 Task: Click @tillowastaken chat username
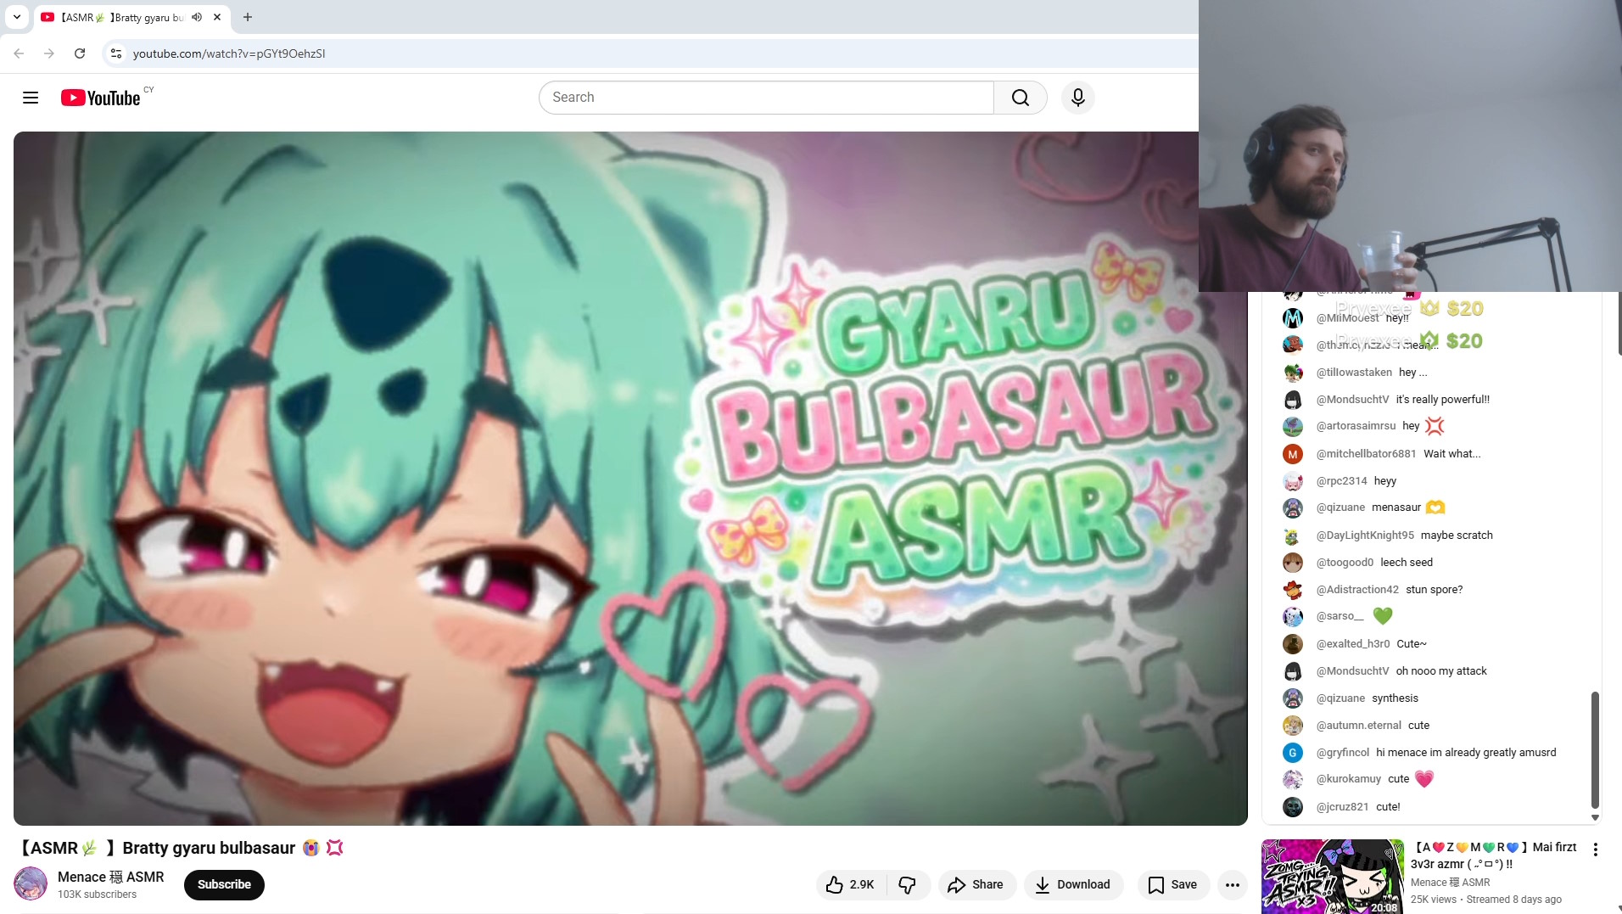1354,373
